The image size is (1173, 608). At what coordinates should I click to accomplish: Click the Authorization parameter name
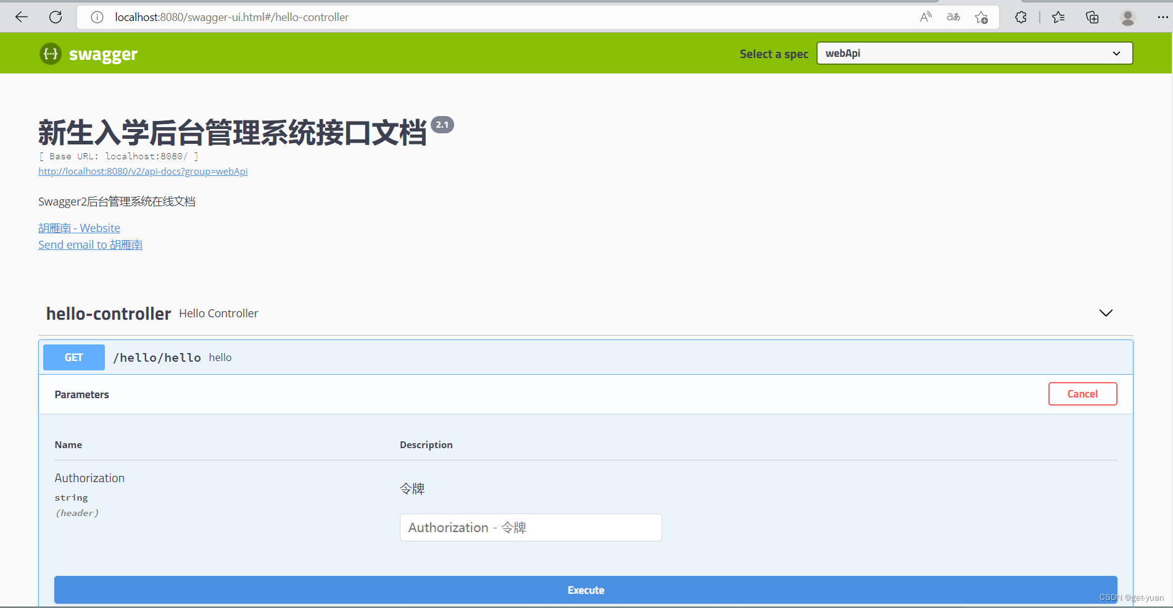click(89, 478)
